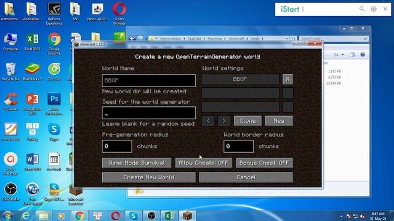Click the taskbar clock
Viewport: 394px width, 221px height.
pos(378,216)
